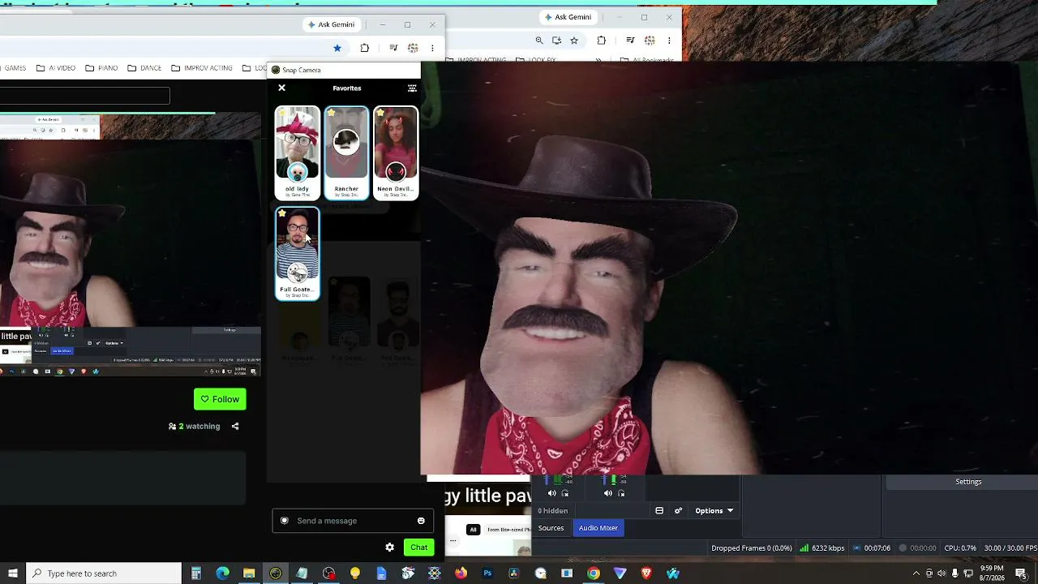Open media controls icon in front Chrome
Viewport: 1038px width, 584px height.
[393, 48]
